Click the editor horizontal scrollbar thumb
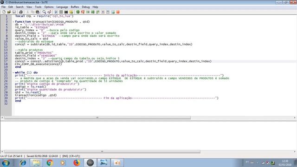297x167 pixels. tap(97, 118)
